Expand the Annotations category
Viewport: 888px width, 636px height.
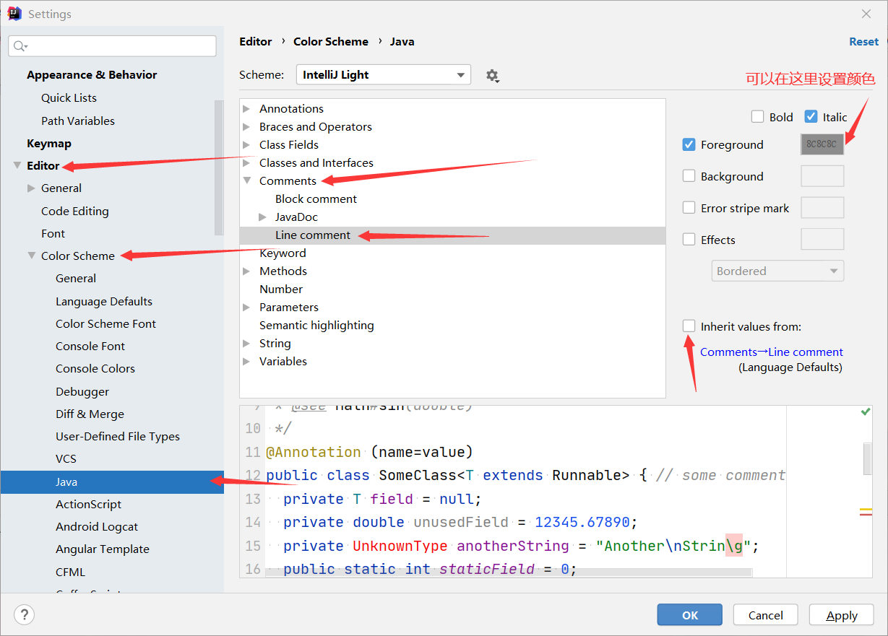(x=246, y=108)
